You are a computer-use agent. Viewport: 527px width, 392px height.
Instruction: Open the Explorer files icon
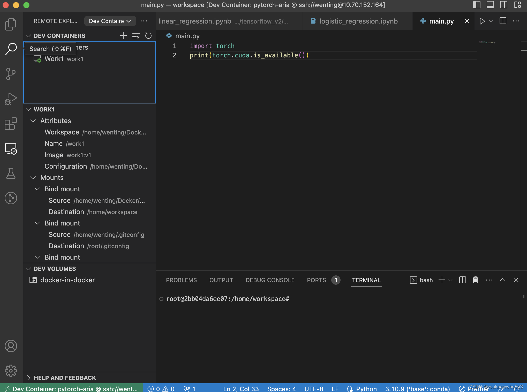click(11, 24)
